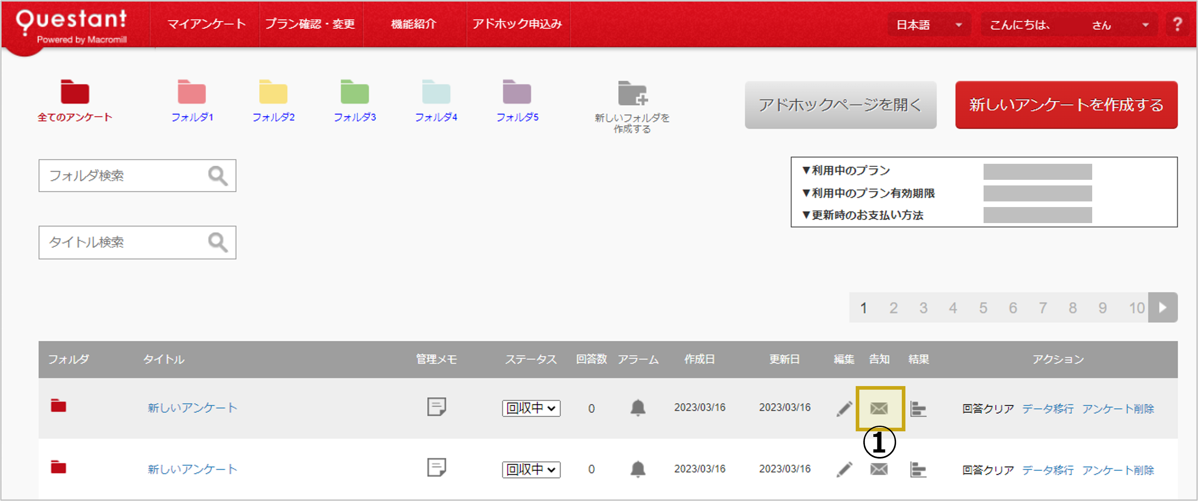
Task: Click the red folder icon in the first survey row
Action: 59,406
